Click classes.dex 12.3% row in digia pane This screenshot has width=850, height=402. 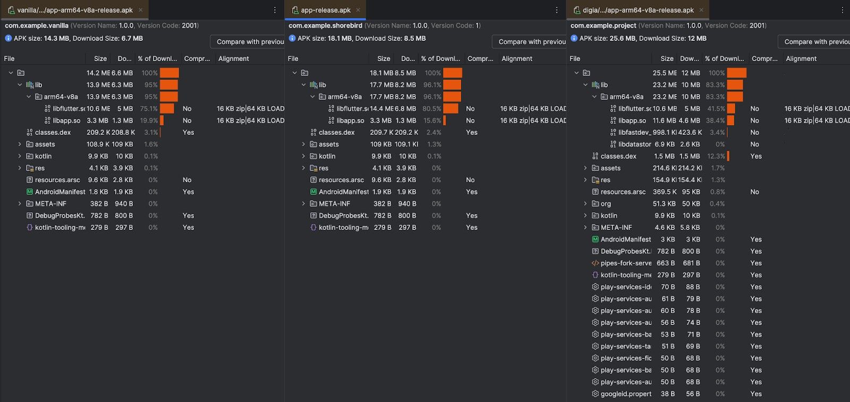click(708, 156)
